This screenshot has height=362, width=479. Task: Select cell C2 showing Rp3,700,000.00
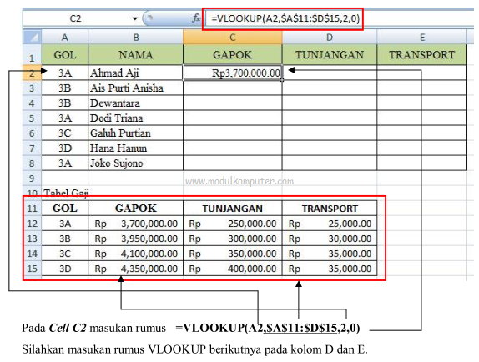(233, 73)
